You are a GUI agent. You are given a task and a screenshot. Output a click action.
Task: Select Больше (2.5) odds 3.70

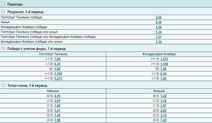coord(163,115)
